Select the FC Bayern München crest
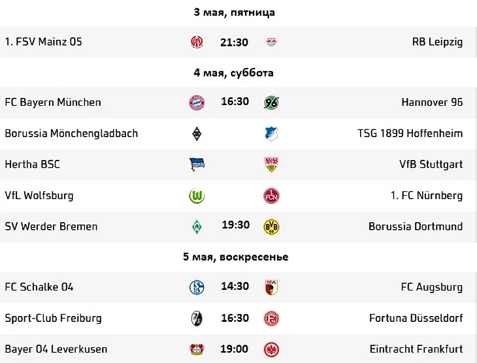The width and height of the screenshot is (477, 363). point(196,103)
